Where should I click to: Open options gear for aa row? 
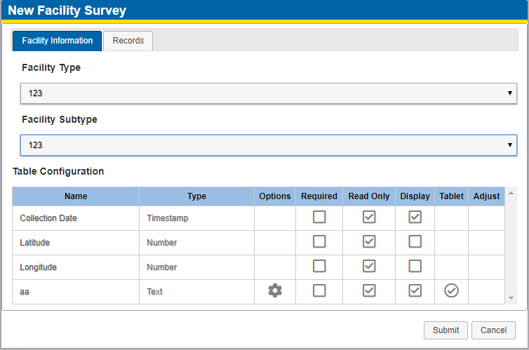275,290
